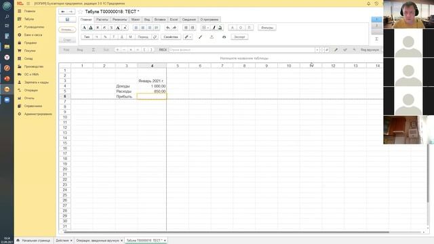Confirm formula with check mark icon
This screenshot has height=244, width=434.
tap(345, 49)
